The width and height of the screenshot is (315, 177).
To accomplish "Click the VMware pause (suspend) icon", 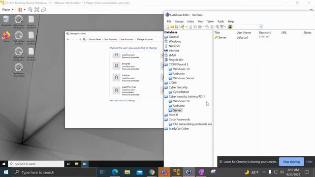I will pos(20,10).
